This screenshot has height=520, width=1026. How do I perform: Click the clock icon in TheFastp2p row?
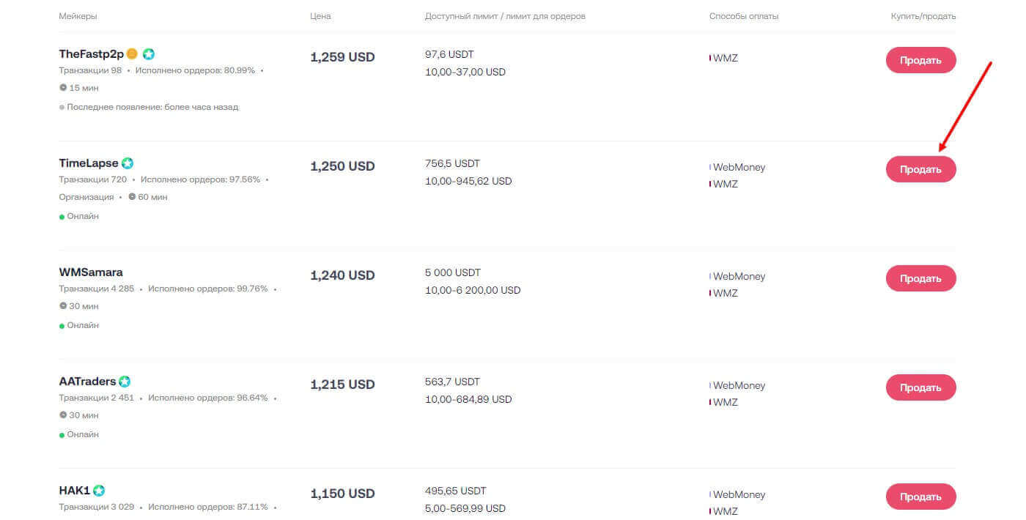point(63,88)
